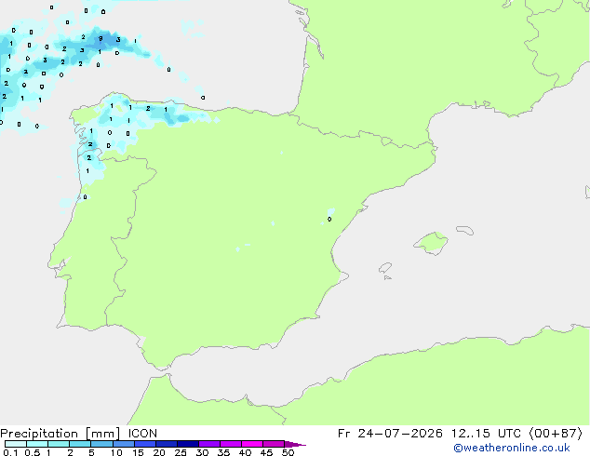Pick the 40–45 mm magenta legend swatch
This screenshot has height=456, width=590.
click(252, 444)
